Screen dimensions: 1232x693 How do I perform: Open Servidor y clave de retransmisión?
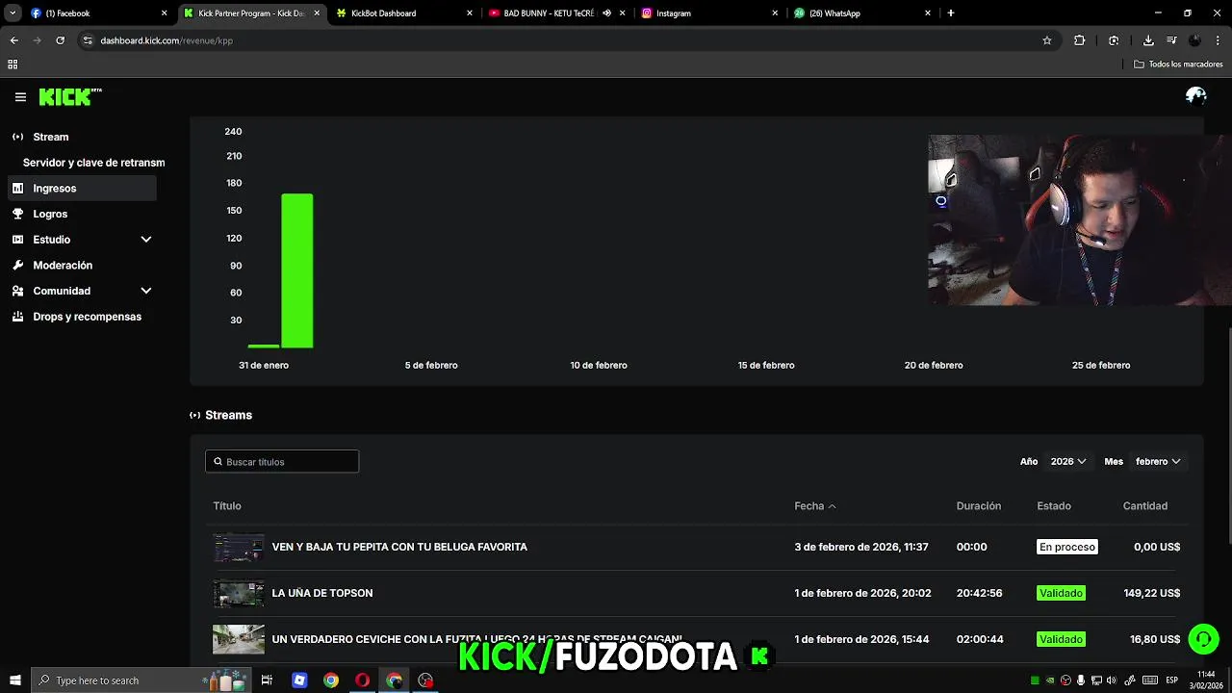point(93,163)
